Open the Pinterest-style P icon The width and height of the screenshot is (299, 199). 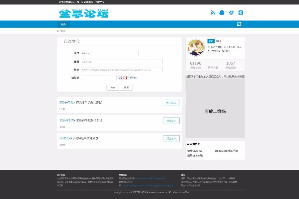coord(241,13)
